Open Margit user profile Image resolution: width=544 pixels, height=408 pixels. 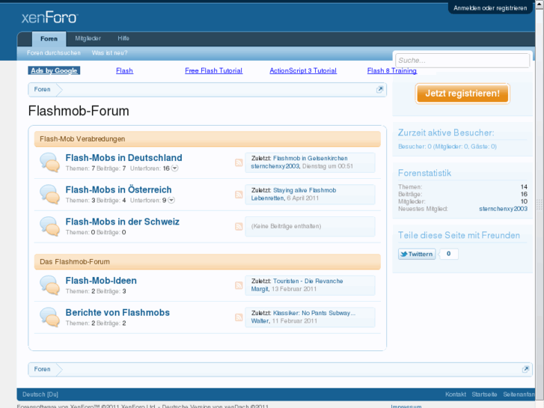click(x=260, y=289)
